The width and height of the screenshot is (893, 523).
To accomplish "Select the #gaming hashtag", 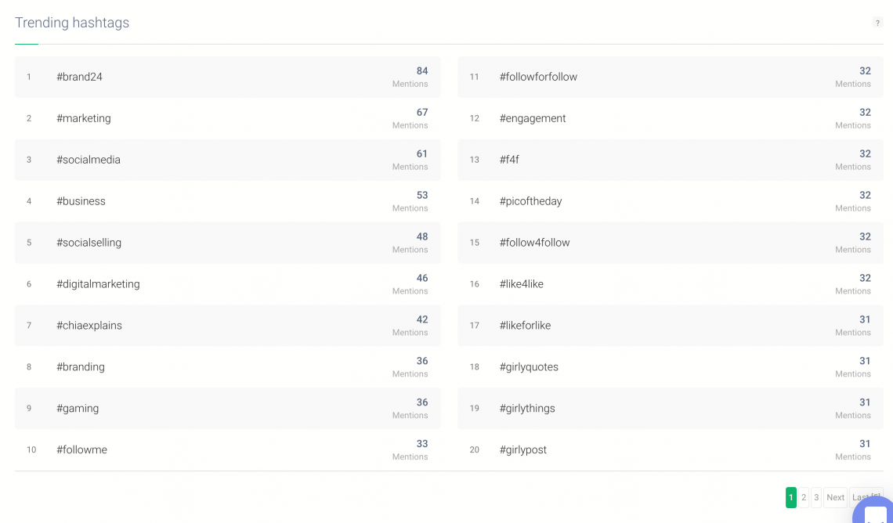I will coord(77,408).
